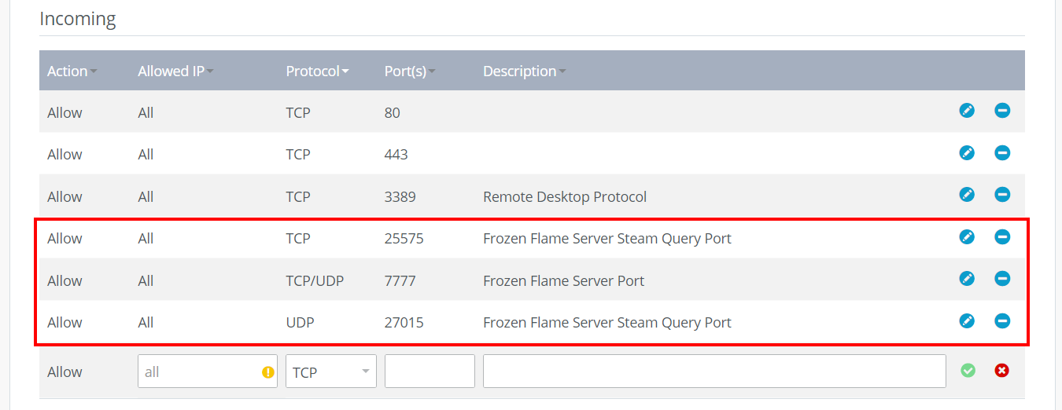This screenshot has width=1062, height=410.
Task: Edit the port 7777 rule
Action: coord(967,278)
